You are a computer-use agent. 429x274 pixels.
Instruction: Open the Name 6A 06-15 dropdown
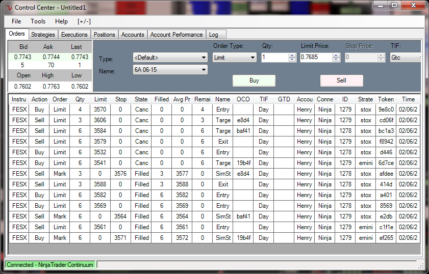tap(170, 70)
